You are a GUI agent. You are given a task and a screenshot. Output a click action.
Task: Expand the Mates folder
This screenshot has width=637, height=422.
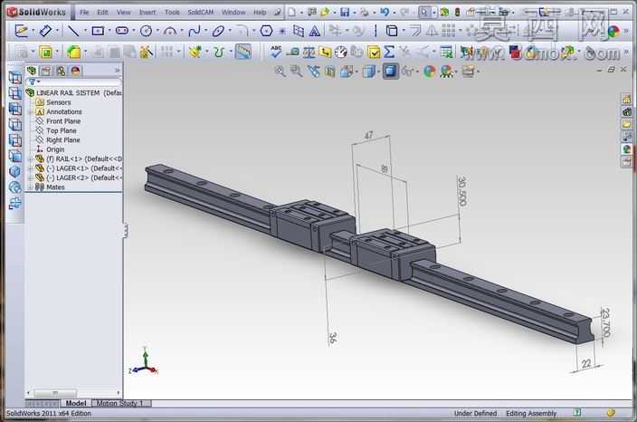click(x=30, y=187)
